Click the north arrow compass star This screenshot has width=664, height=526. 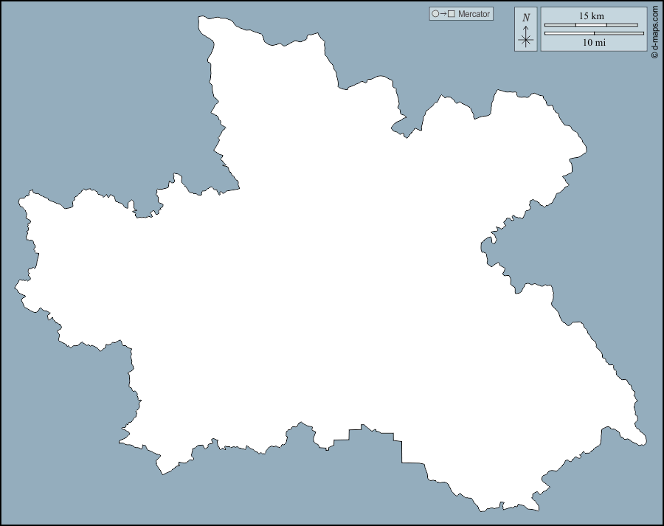point(526,40)
